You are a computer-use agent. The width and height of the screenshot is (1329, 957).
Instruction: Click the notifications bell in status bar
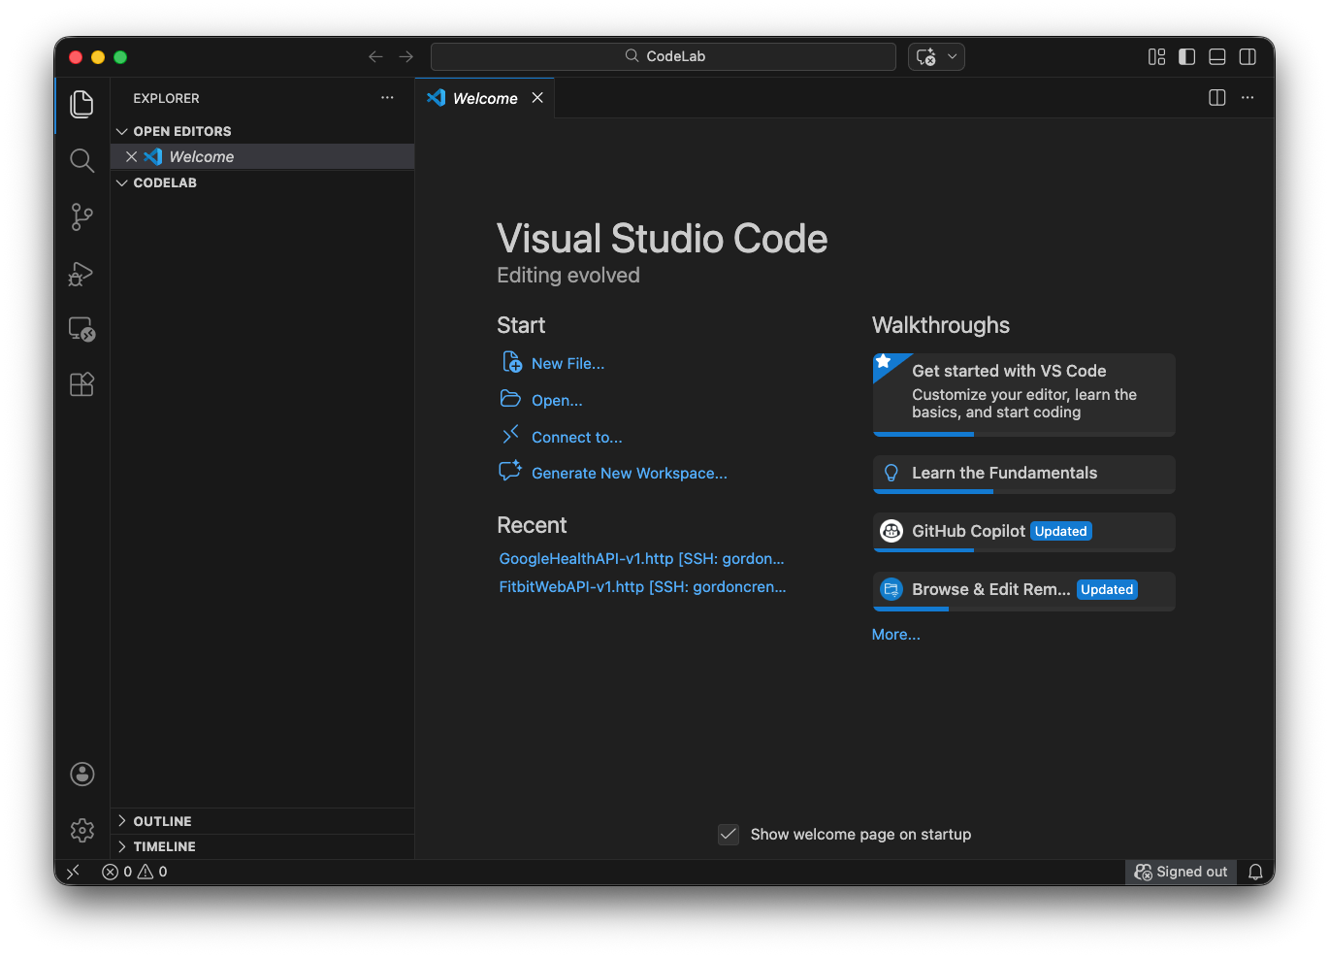[x=1255, y=872]
